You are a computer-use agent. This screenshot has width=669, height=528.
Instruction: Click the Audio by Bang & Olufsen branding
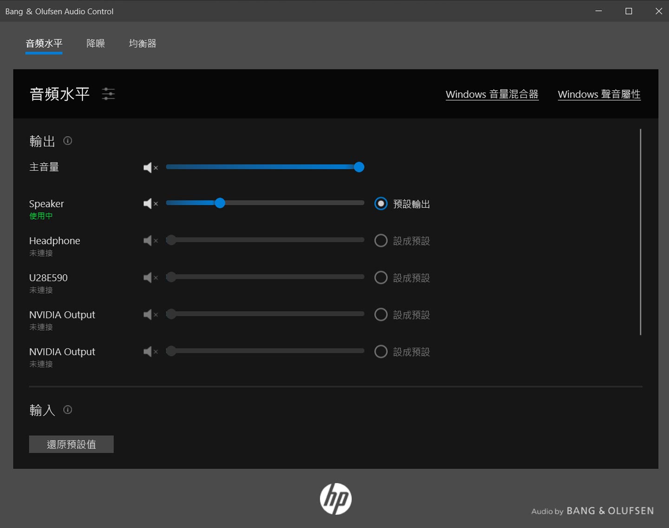pyautogui.click(x=593, y=510)
